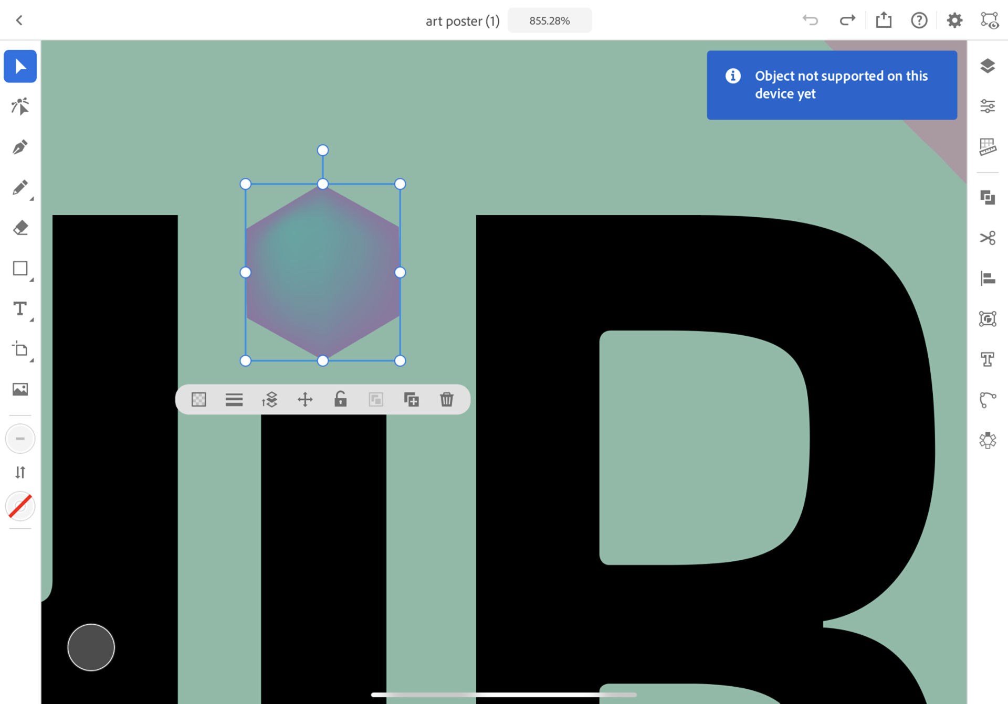Viewport: 1008px width, 704px height.
Task: Open the Layers panel
Action: coord(988,67)
